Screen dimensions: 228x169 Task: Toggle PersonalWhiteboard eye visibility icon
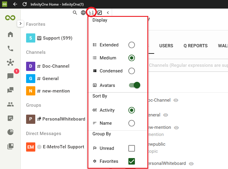191,164
